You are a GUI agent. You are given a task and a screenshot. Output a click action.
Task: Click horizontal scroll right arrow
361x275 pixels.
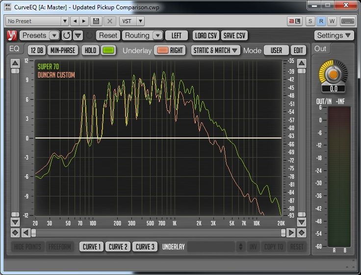click(291, 233)
